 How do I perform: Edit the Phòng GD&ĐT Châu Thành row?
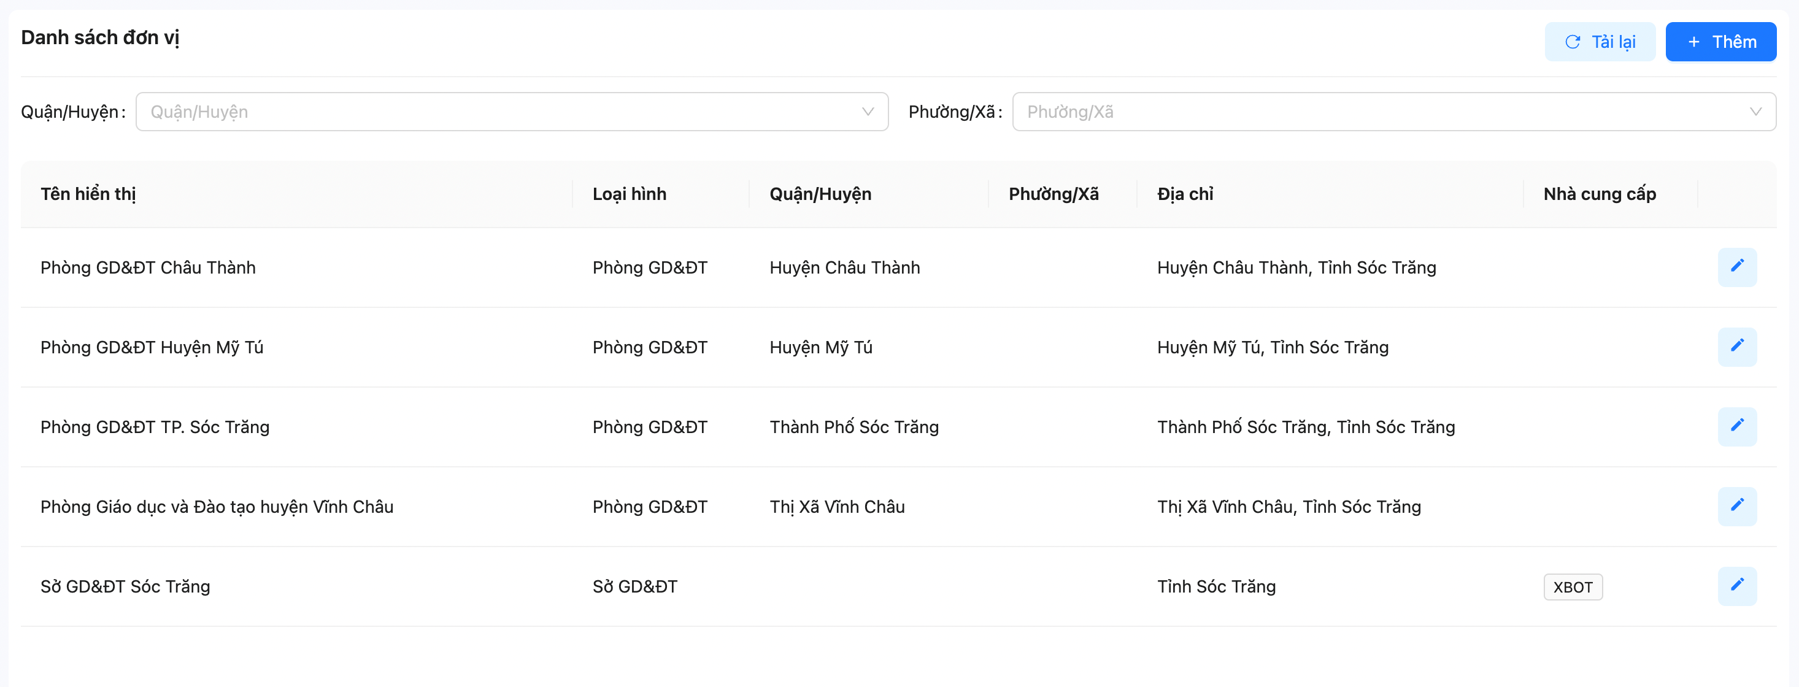pyautogui.click(x=1736, y=267)
